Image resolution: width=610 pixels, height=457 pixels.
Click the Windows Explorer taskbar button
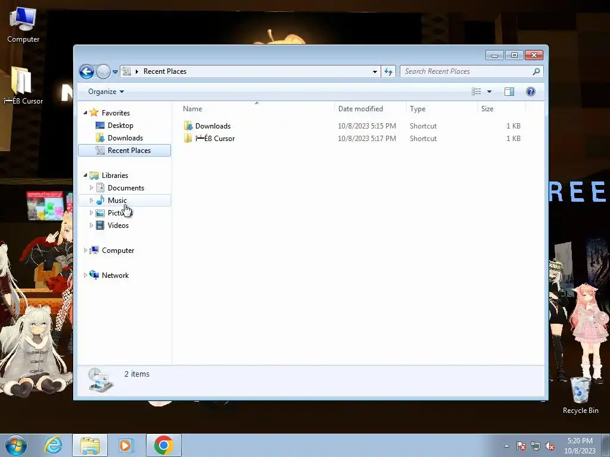(90, 445)
